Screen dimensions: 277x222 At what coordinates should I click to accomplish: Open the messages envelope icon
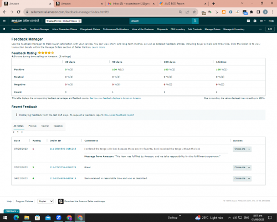(248, 21)
